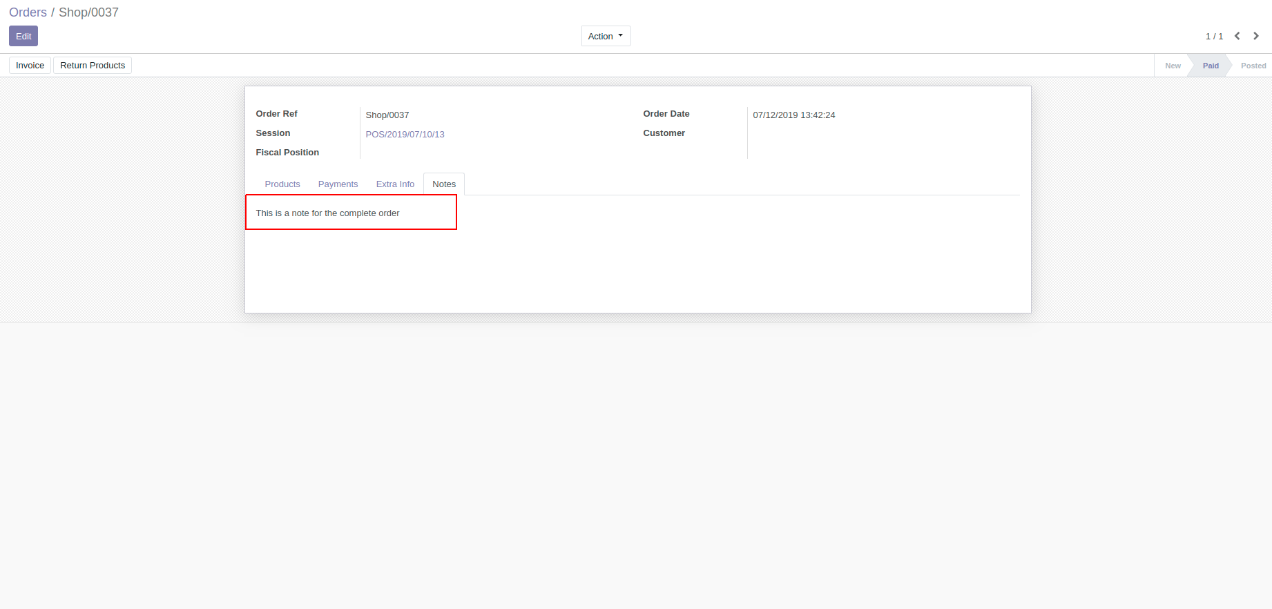The width and height of the screenshot is (1272, 609).
Task: Navigate to Orders in the breadcrumb
Action: [x=28, y=12]
